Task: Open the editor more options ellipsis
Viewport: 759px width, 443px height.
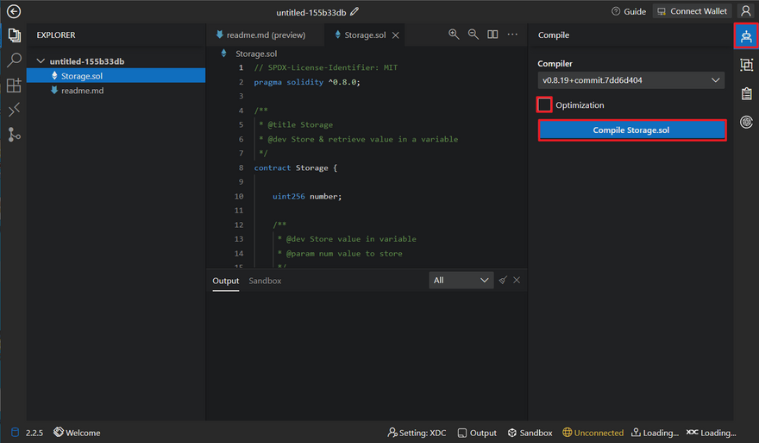Action: (512, 35)
